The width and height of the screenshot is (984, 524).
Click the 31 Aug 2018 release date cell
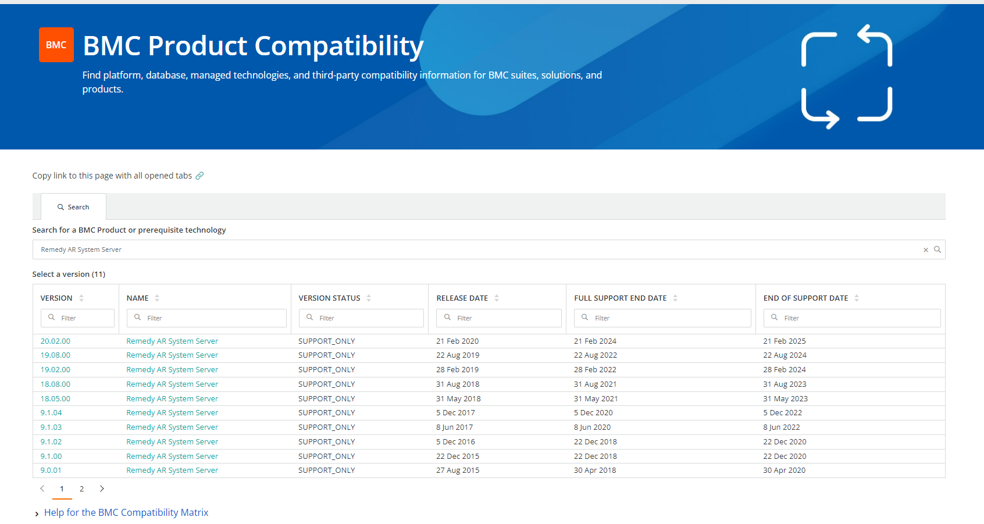click(x=458, y=384)
